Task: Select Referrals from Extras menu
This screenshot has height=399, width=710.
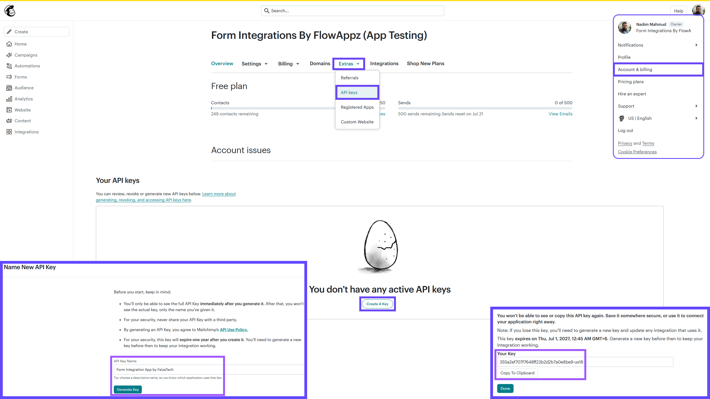Action: (357, 78)
